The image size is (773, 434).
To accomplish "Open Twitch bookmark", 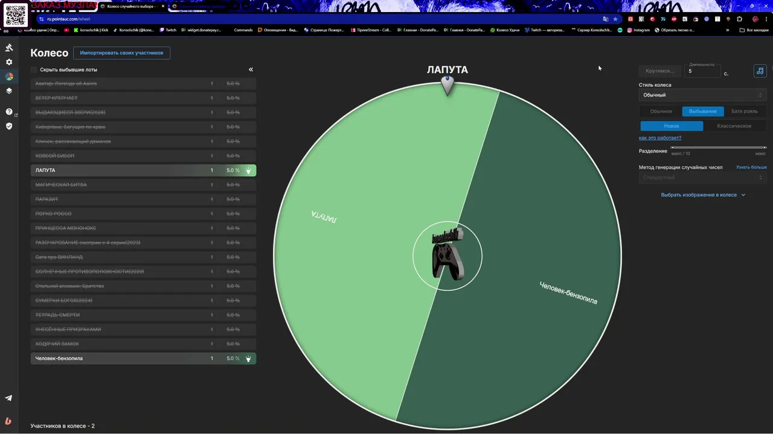I will coord(168,30).
